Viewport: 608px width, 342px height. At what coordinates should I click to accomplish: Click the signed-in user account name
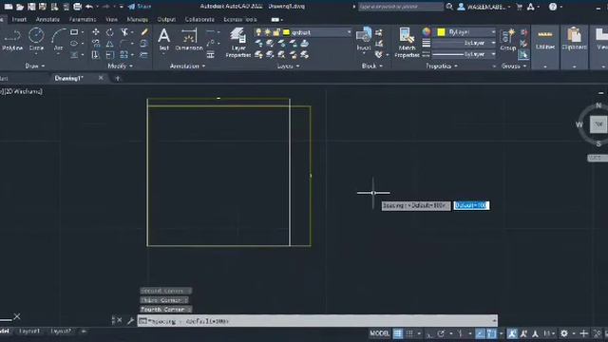click(x=485, y=7)
